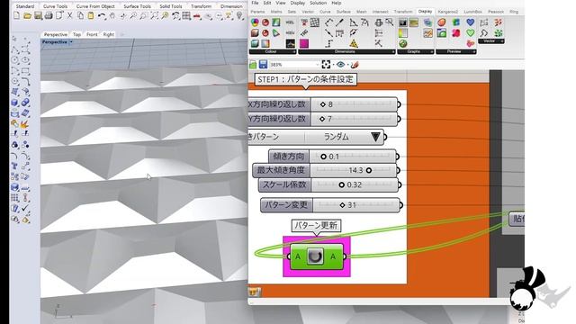Click the Print icon in Rhino
Viewport: 576px width, 324px height.
[49, 15]
